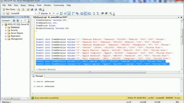Viewport: 184px width, 103px height.
Task: Select Results to Text output mode
Action: [x=82, y=13]
